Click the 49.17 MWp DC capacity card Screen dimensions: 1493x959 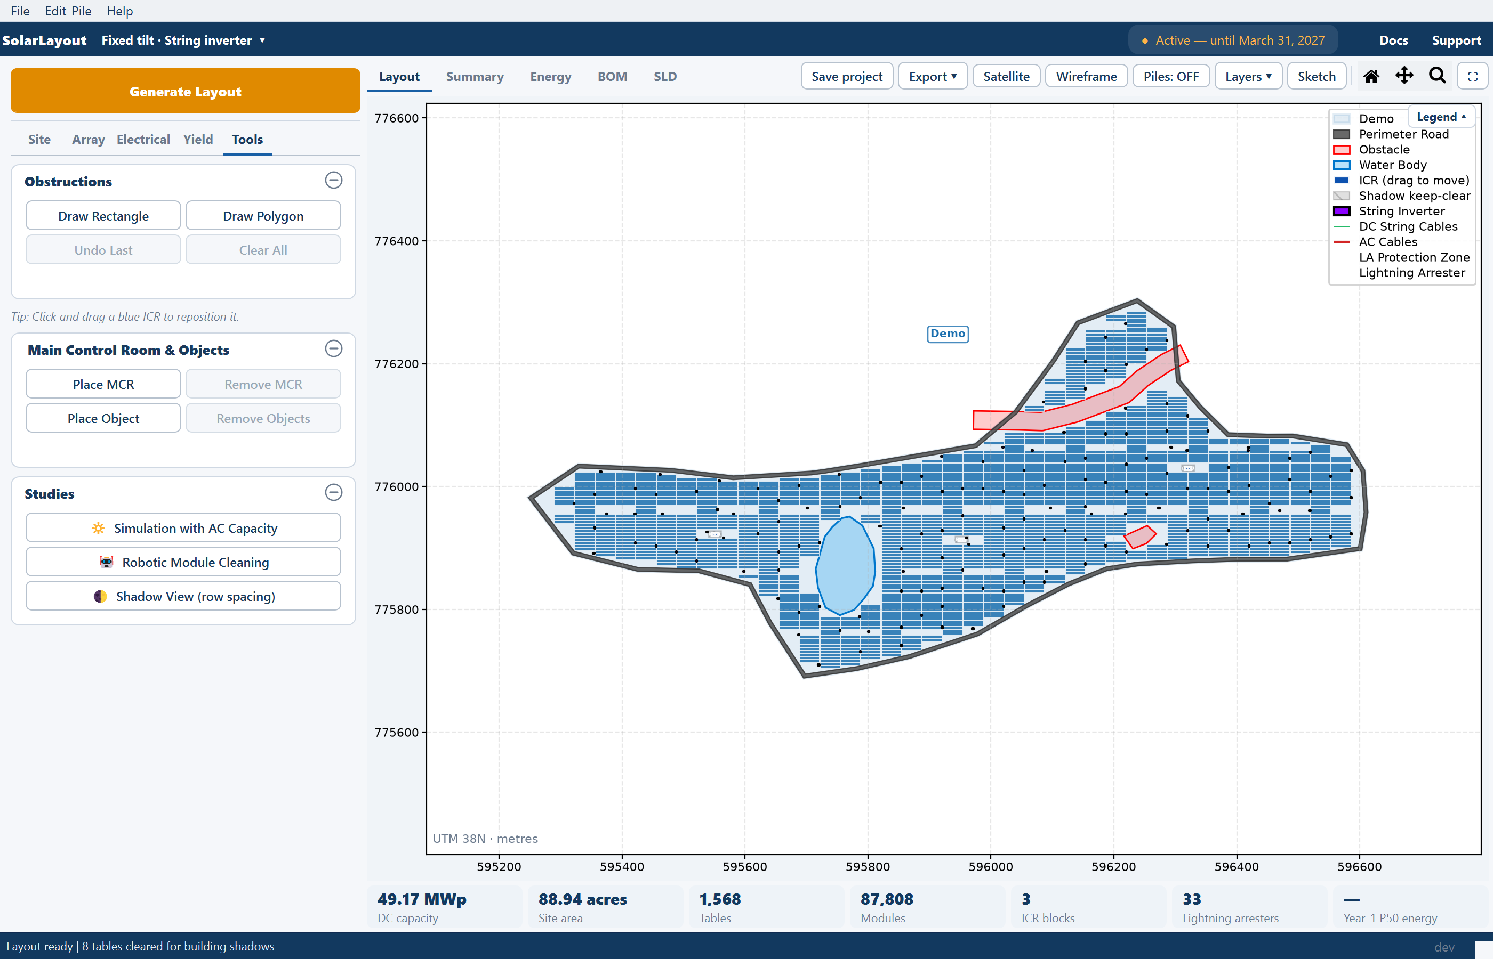point(444,907)
